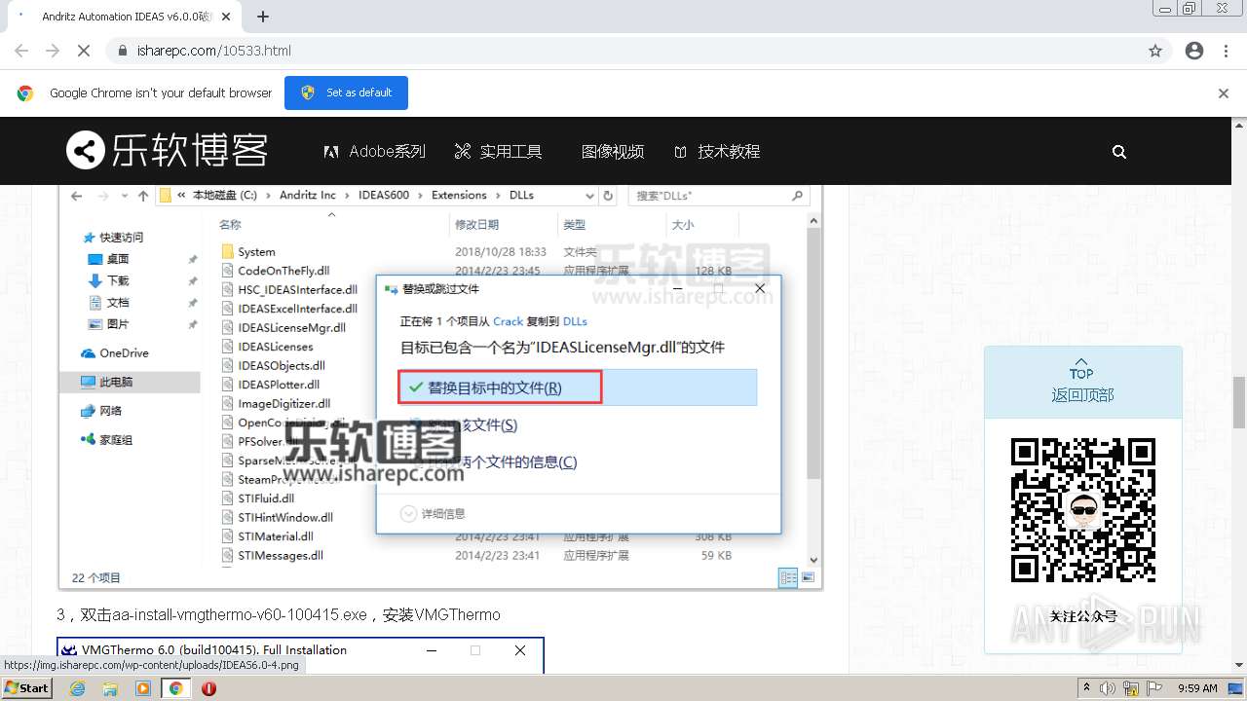Open the 技术教程 menu
The image size is (1247, 701).
717,151
